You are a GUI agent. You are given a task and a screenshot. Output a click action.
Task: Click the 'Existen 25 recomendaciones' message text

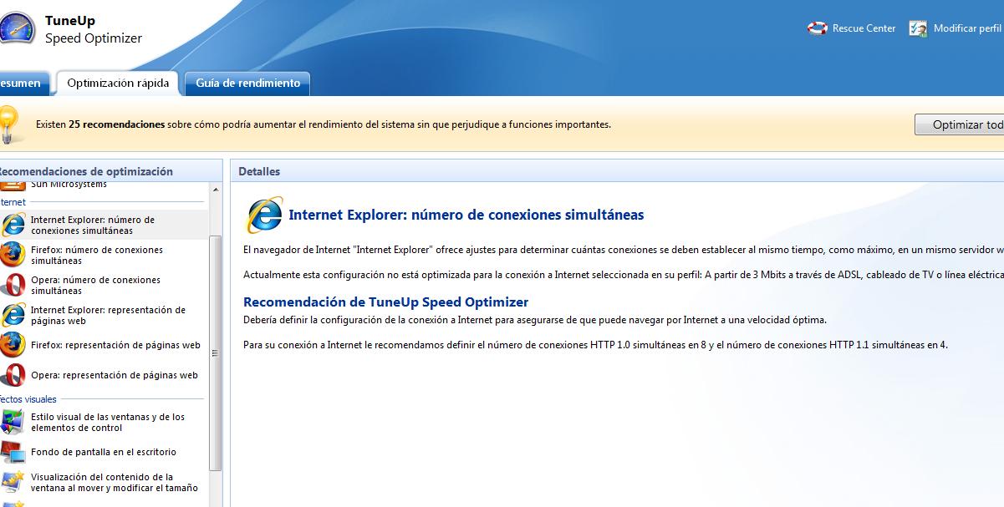point(324,124)
